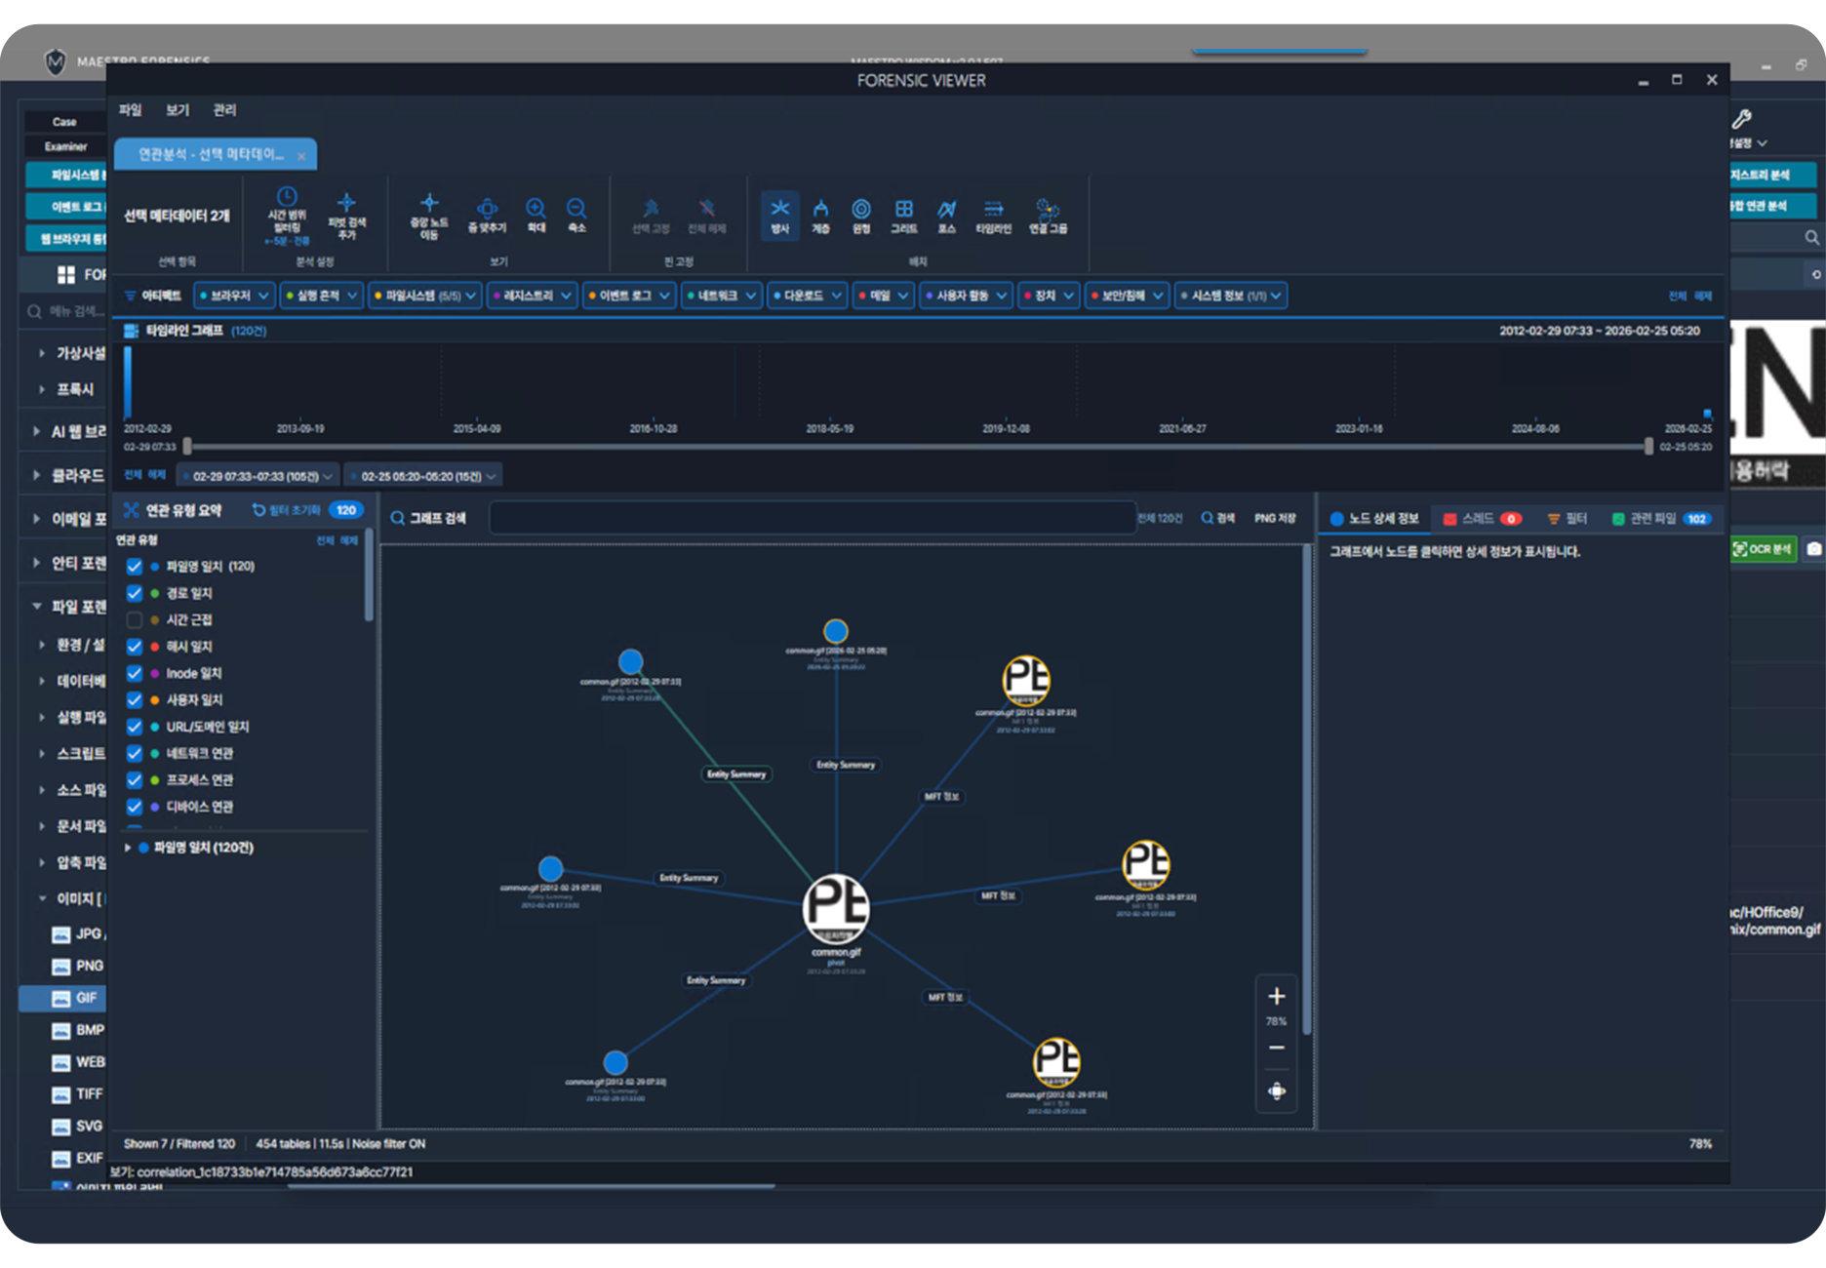Open the 레지스트리 filter dropdown
1826x1268 pixels.
pos(533,296)
